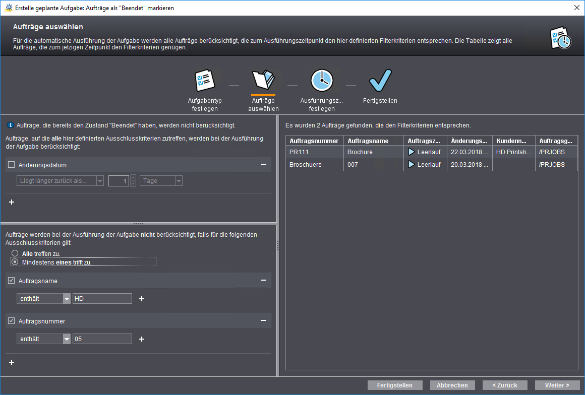Click the 20.03.2018 date cell

point(470,164)
